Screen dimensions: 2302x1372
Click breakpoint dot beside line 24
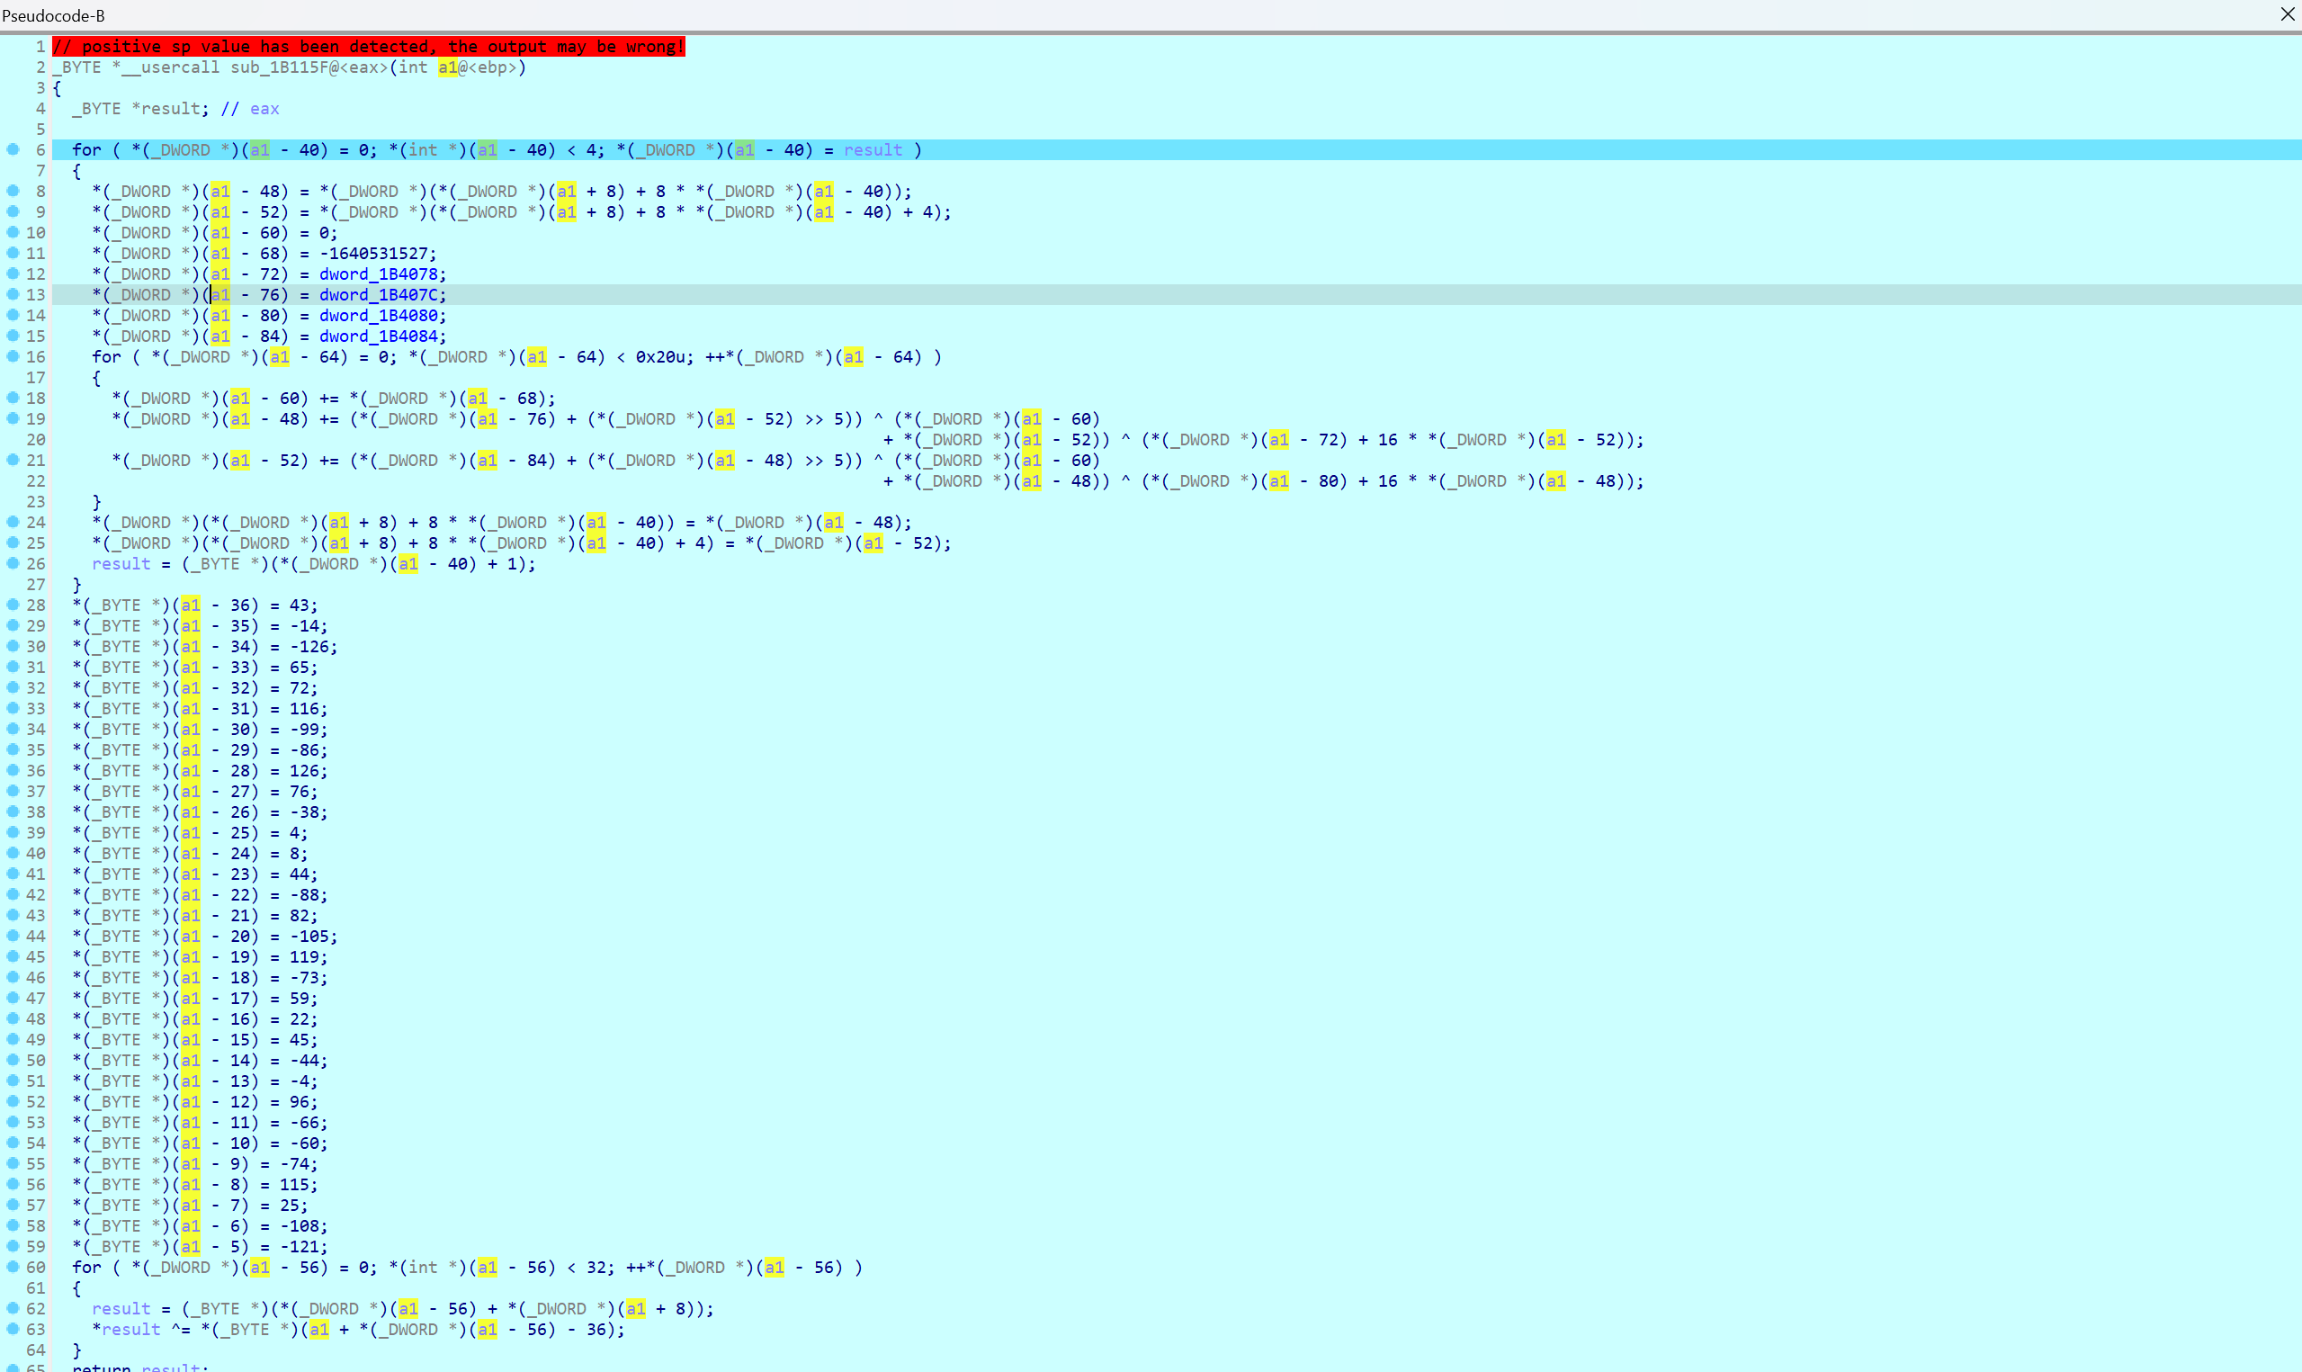(x=13, y=522)
